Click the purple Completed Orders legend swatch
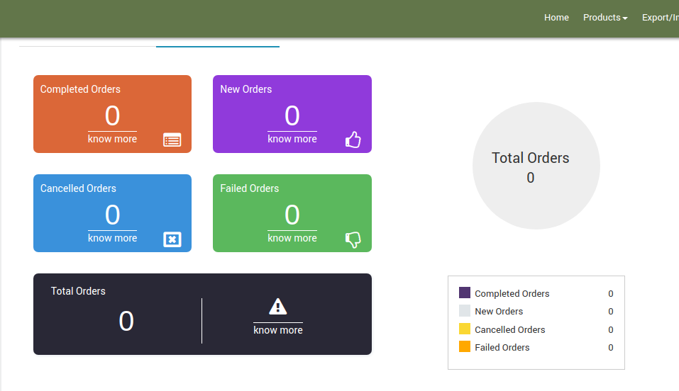Screen dimensions: 679x391 click(465, 293)
